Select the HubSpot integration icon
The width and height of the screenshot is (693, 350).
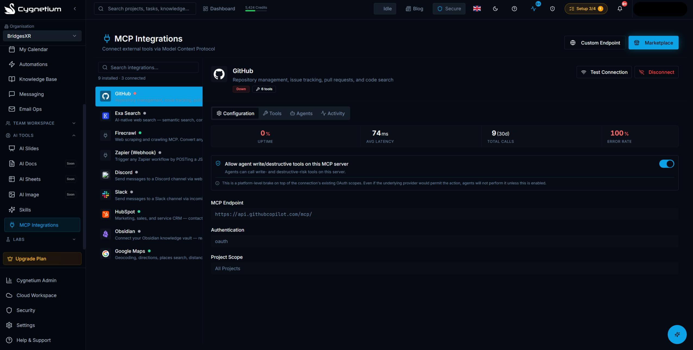pos(105,214)
